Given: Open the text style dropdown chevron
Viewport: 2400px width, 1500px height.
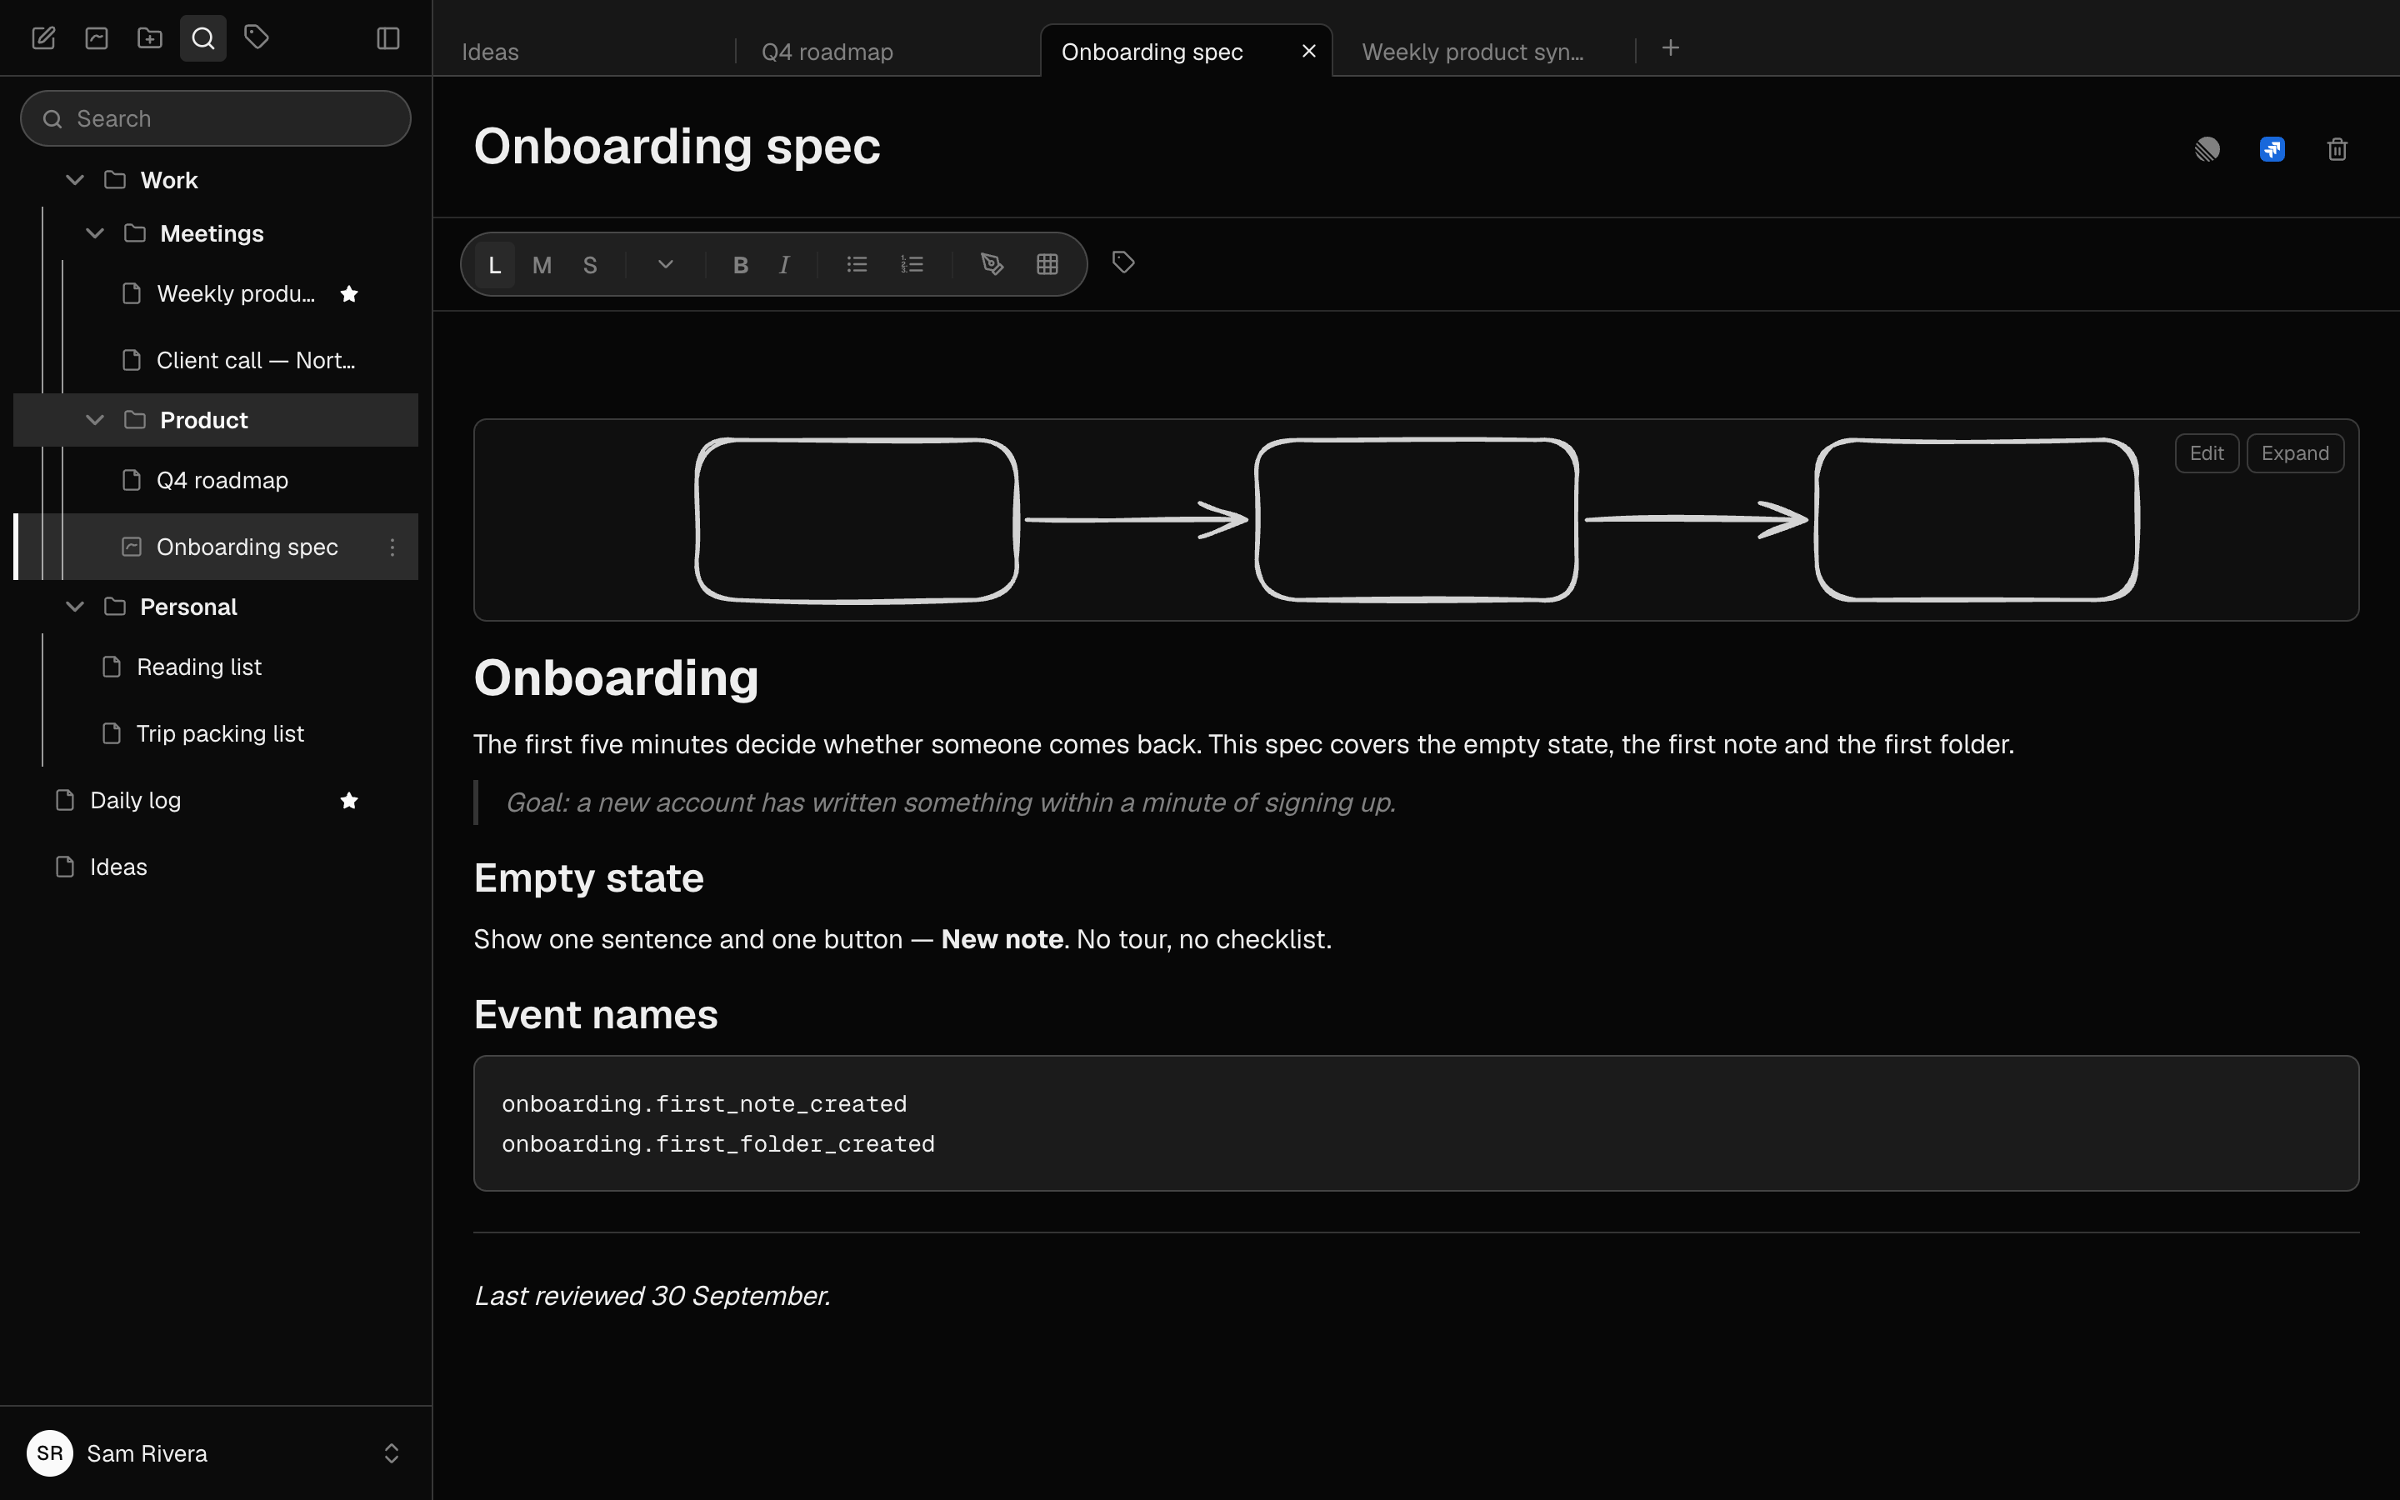Looking at the screenshot, I should [666, 265].
